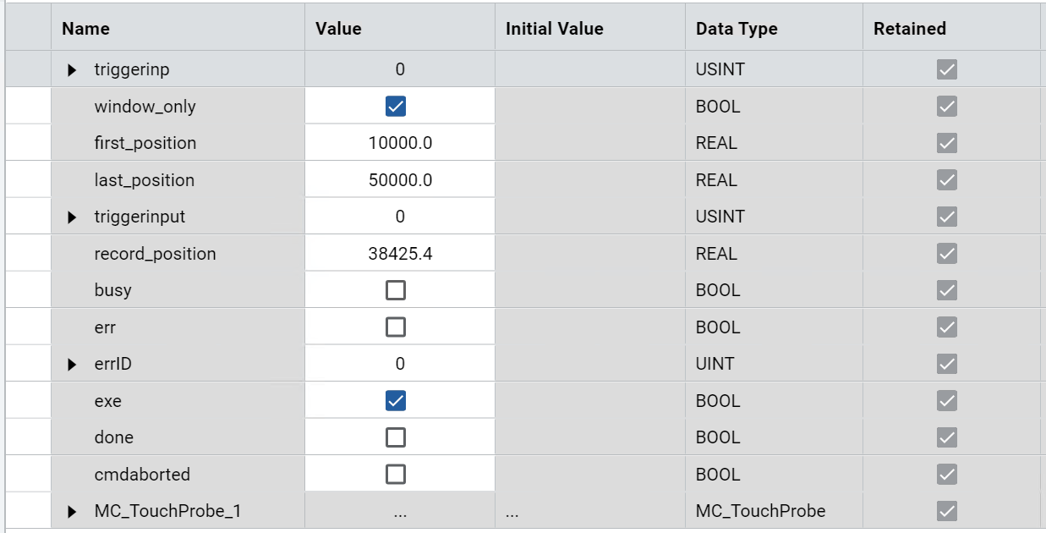Select the cmdaborted variable name

(142, 475)
